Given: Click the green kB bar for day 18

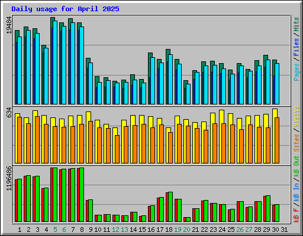Looking at the screenshot, I should pos(170,207).
